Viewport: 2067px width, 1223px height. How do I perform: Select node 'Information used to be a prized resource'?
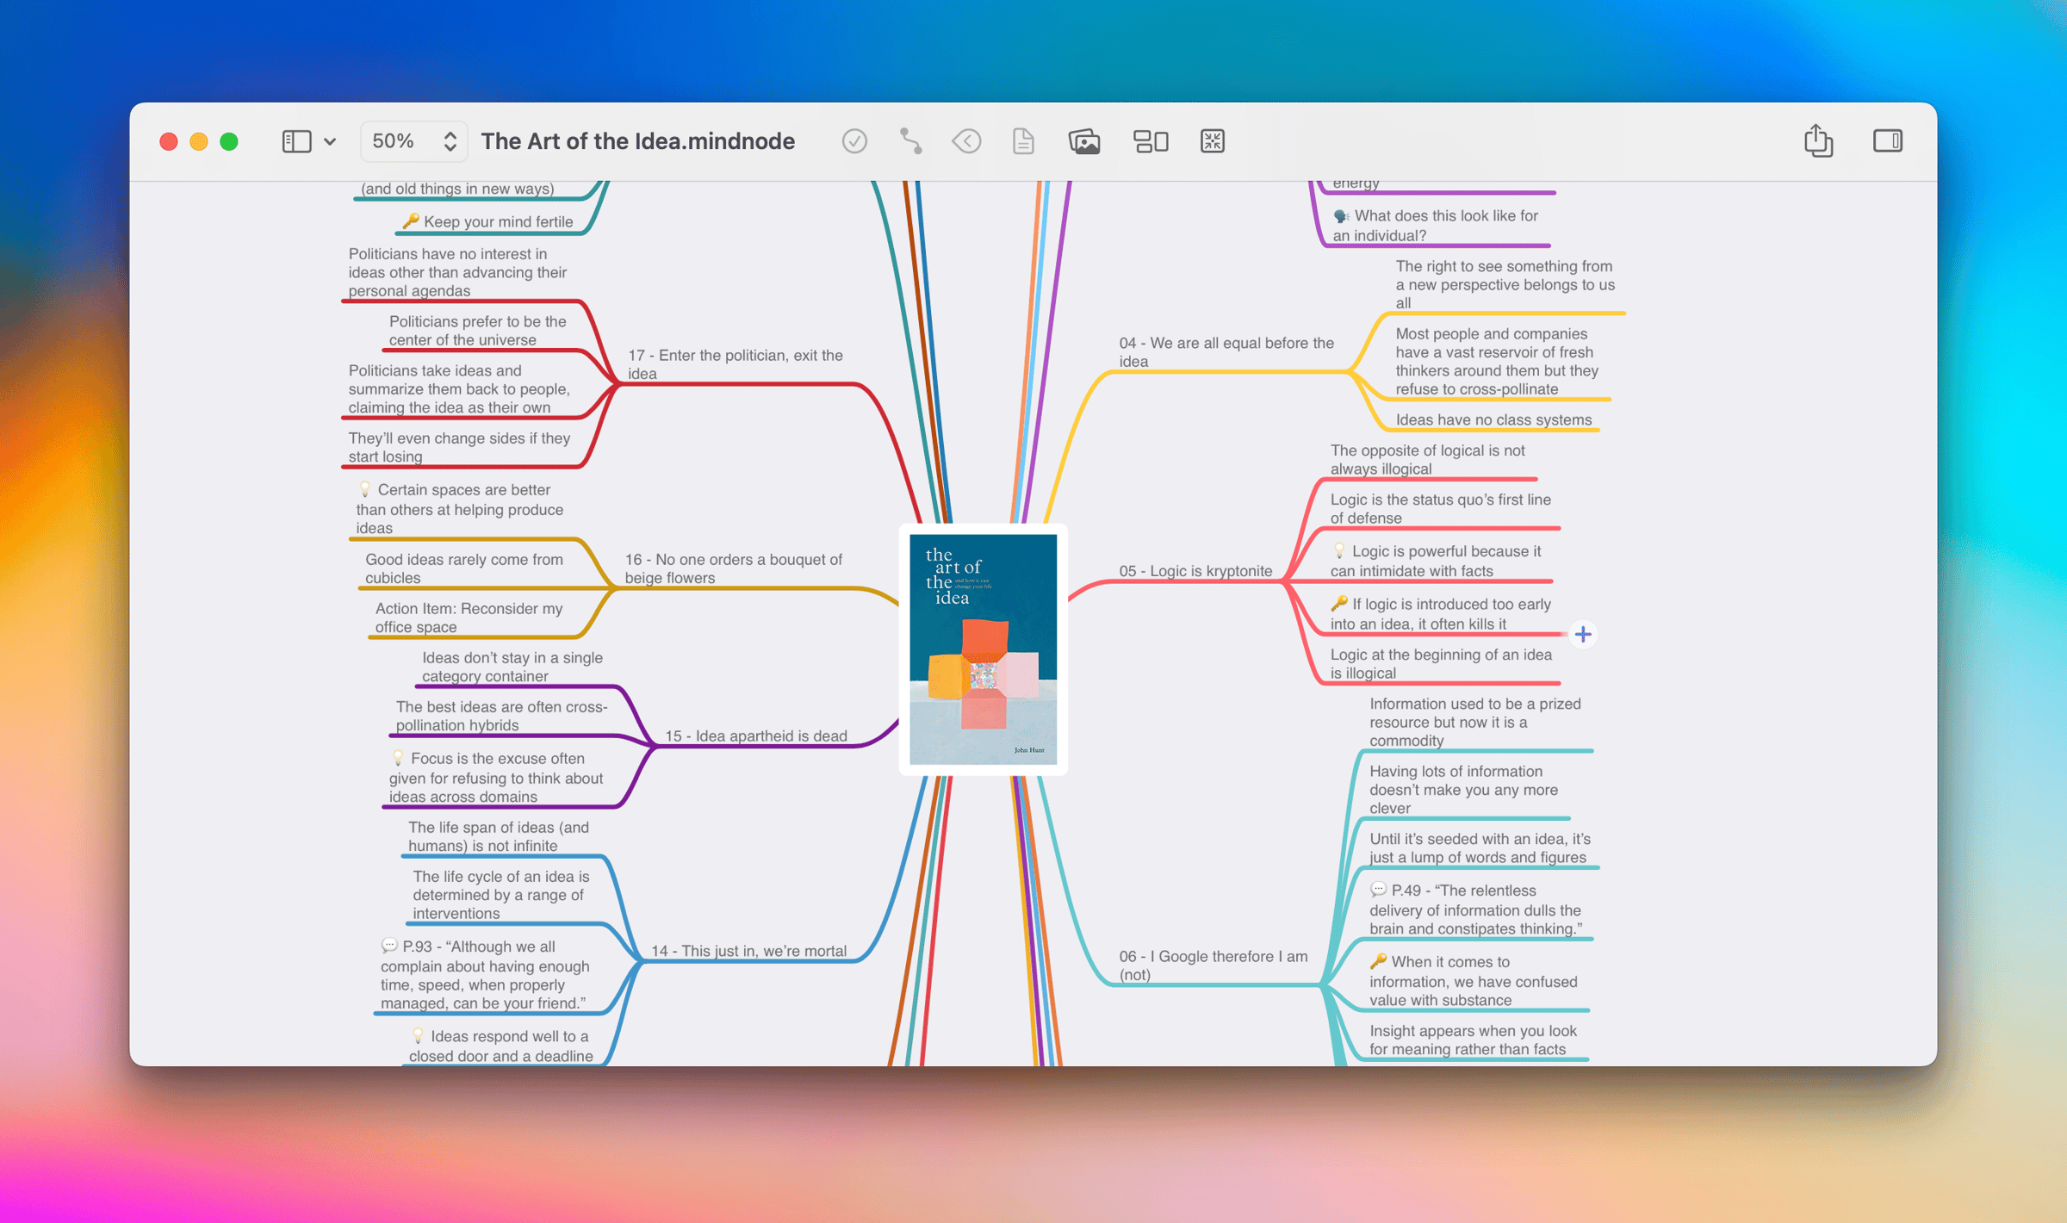click(x=1474, y=722)
